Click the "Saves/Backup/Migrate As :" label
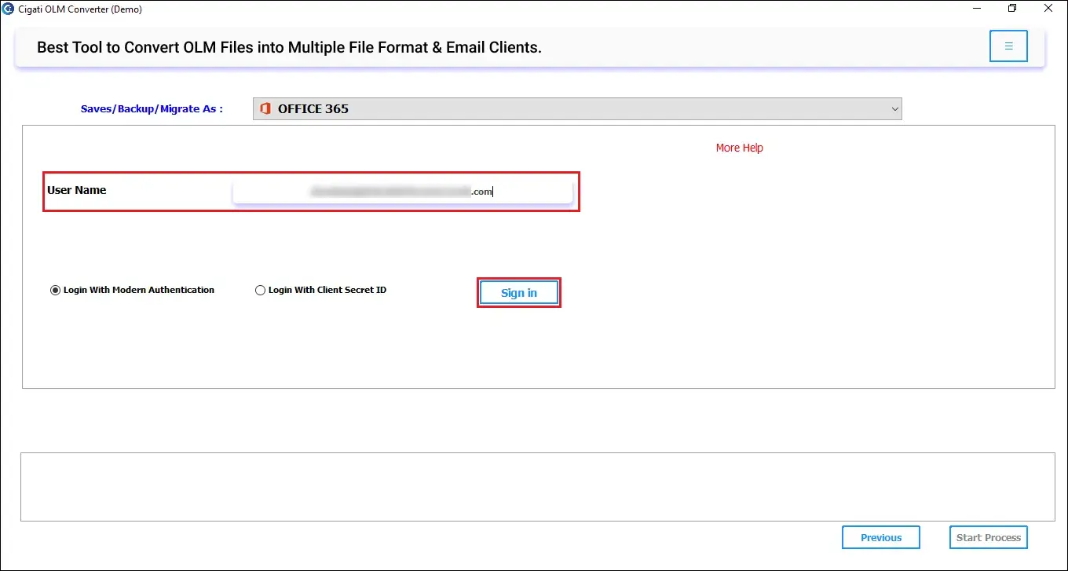 tap(152, 109)
